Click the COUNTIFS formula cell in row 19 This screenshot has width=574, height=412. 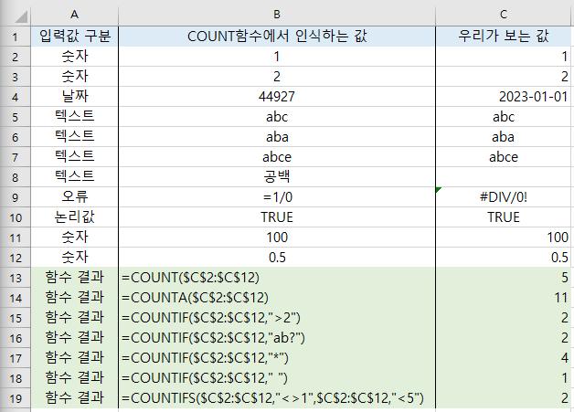coord(277,398)
